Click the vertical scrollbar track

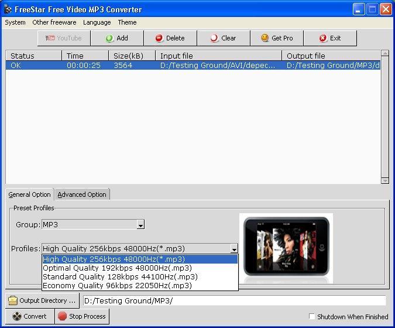pyautogui.click(x=385, y=117)
